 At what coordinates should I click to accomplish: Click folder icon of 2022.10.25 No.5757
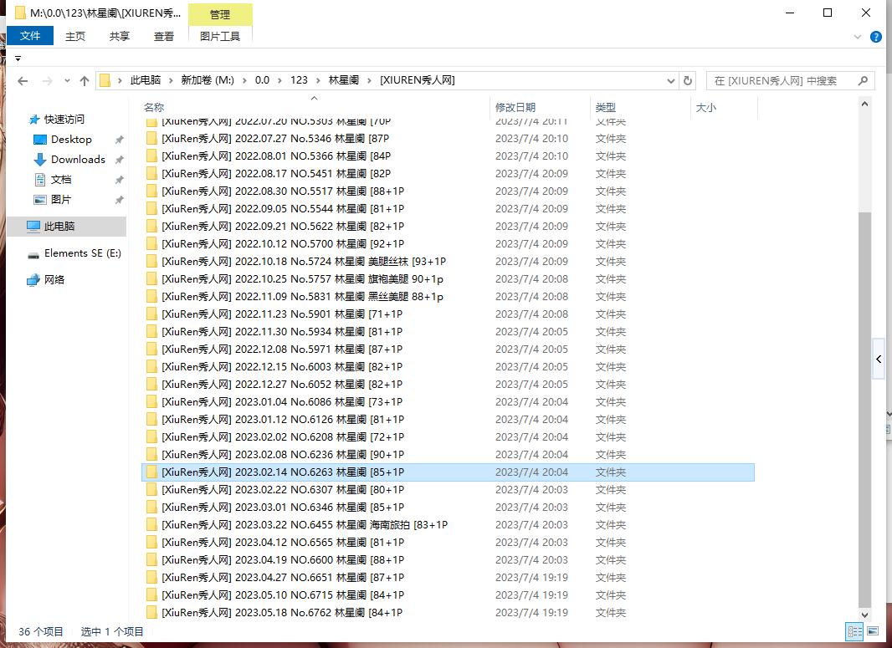pyautogui.click(x=151, y=279)
